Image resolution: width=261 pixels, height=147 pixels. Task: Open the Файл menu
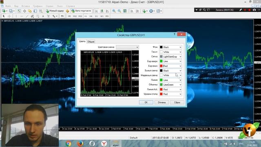pos(8,6)
